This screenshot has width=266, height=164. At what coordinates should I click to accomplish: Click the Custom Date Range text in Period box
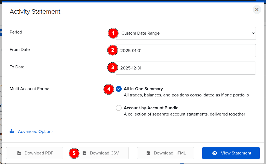tap(141, 33)
